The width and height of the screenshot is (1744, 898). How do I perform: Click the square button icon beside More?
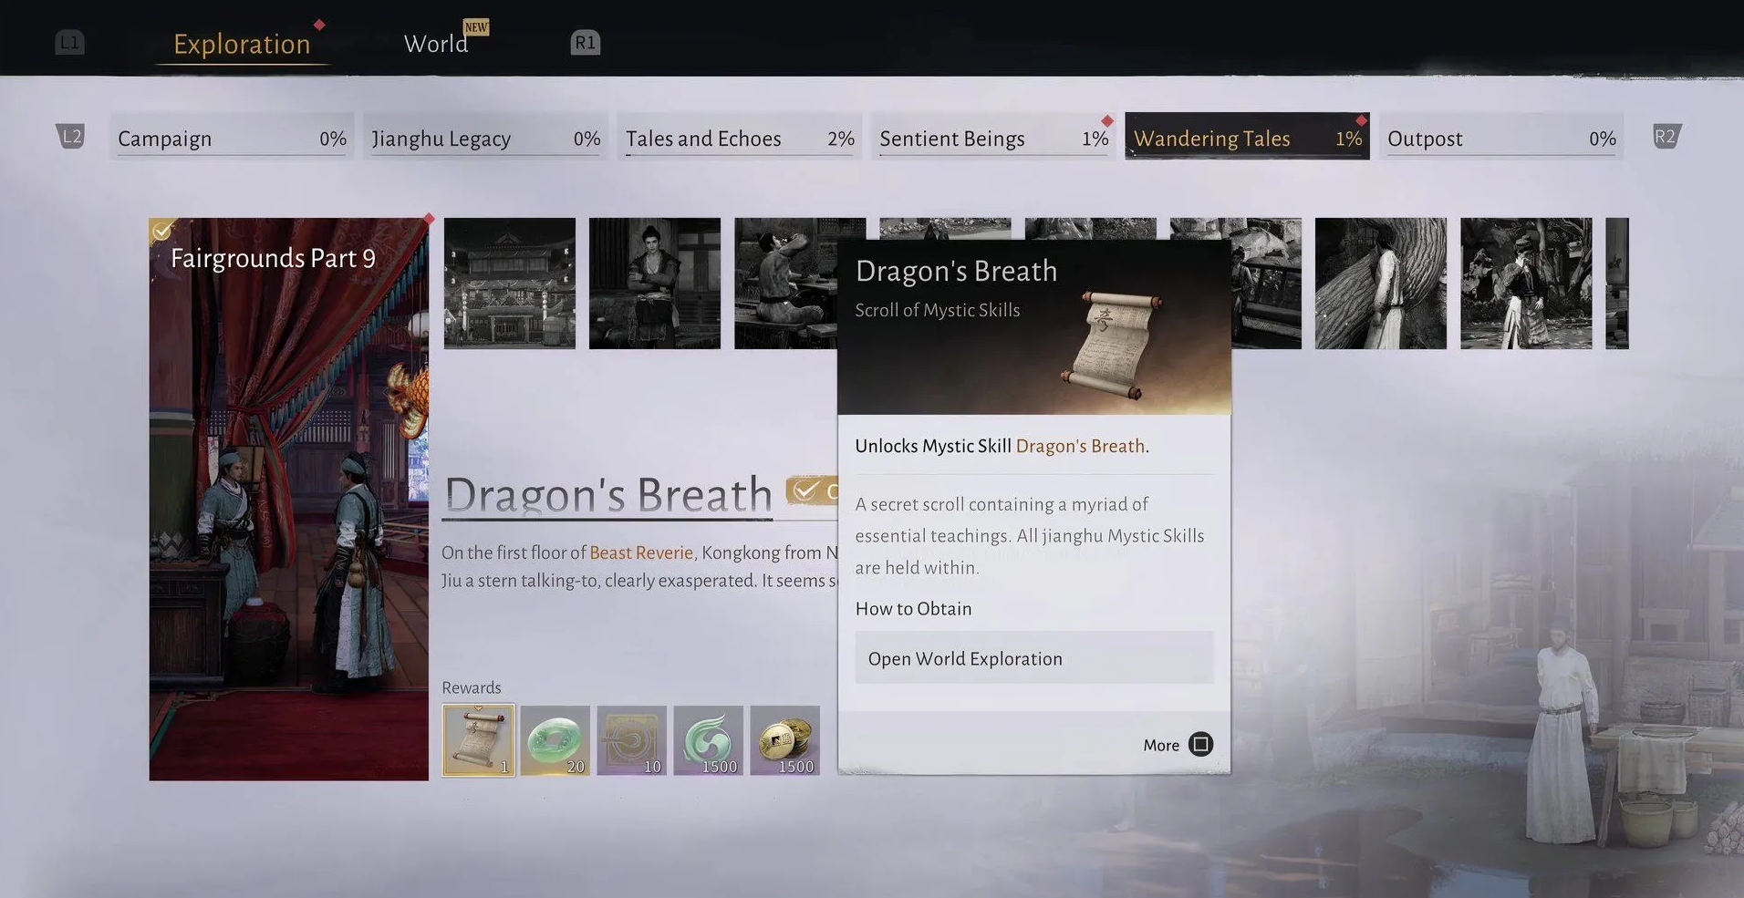point(1200,745)
